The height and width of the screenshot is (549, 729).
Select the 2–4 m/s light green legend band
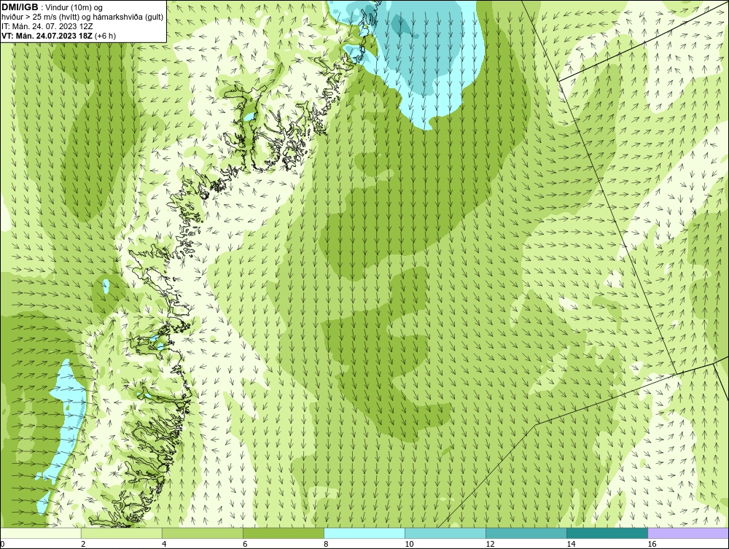coord(122,533)
